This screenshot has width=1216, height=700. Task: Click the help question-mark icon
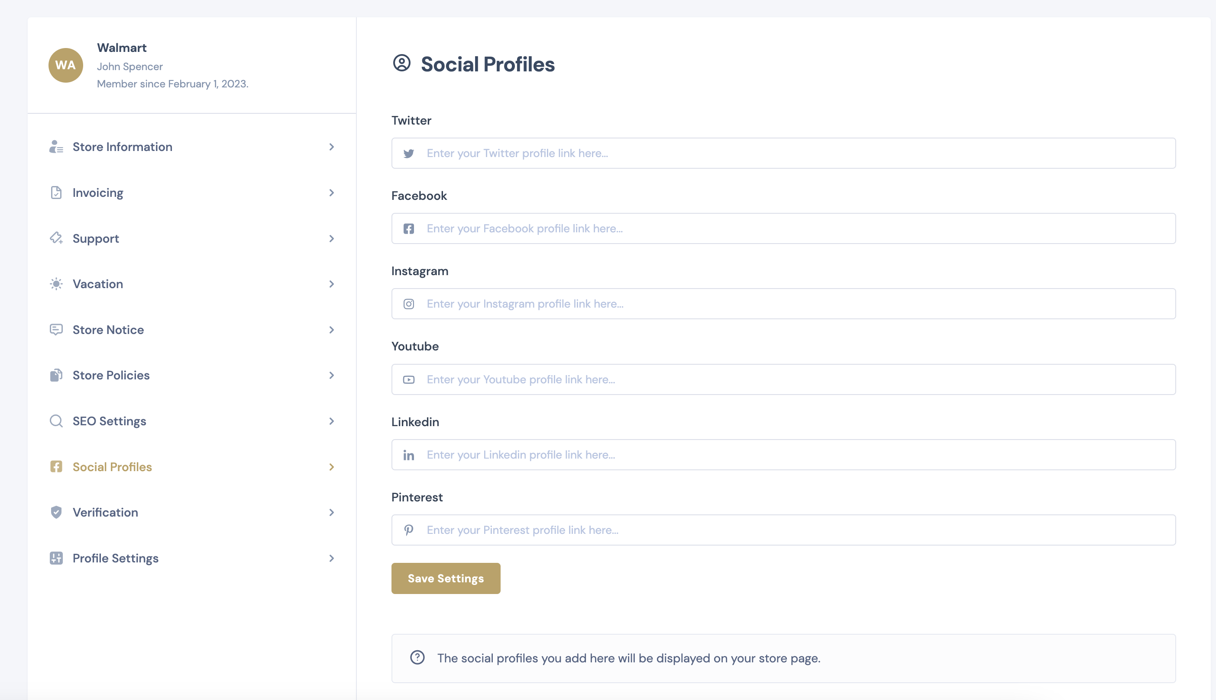tap(417, 658)
